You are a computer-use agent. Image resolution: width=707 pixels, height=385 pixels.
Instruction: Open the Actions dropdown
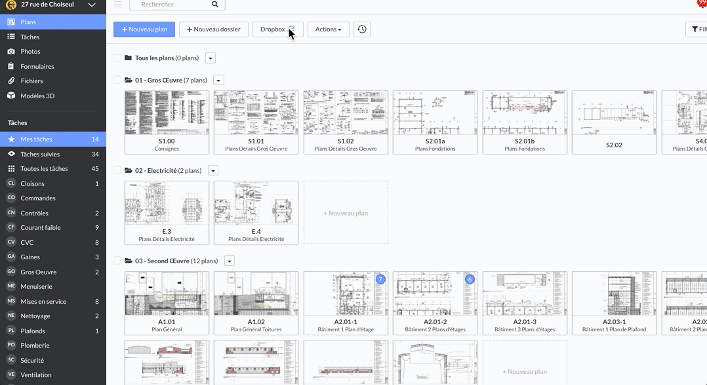[x=328, y=29]
